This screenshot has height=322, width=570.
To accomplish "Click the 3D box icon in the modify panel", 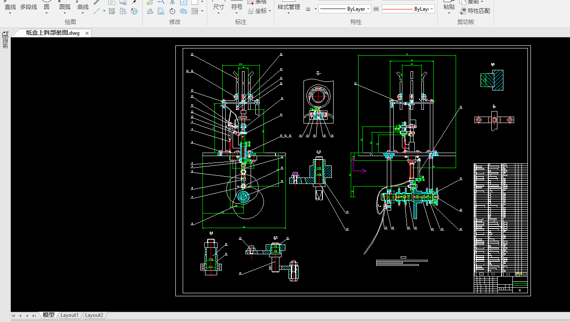I will coord(184,11).
